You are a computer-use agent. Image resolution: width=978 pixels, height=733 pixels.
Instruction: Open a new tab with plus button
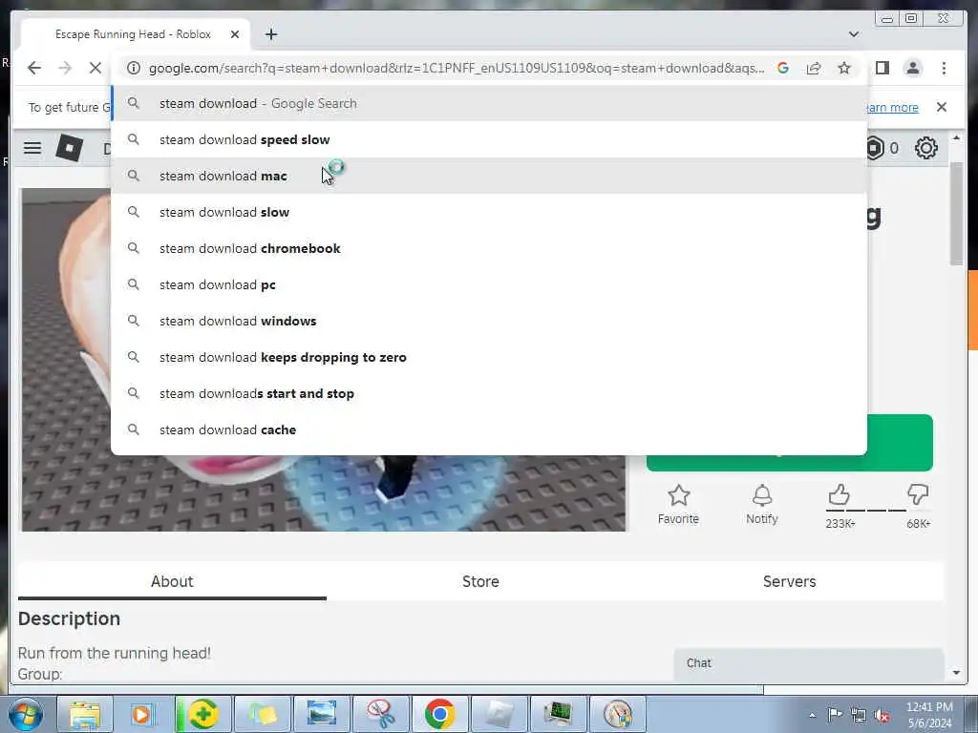[x=270, y=34]
